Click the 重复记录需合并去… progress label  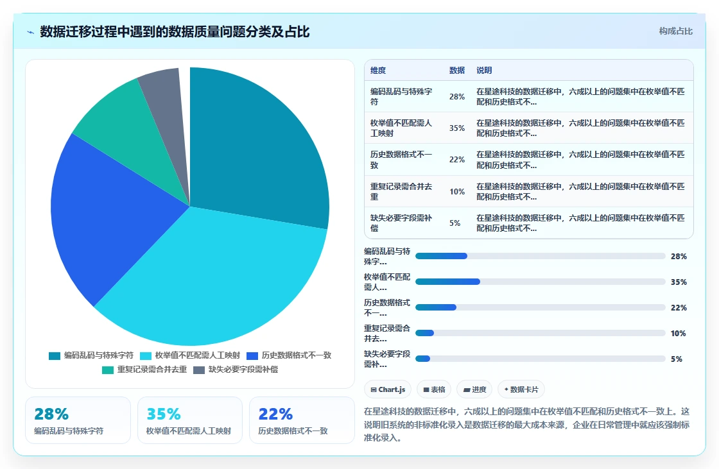388,333
